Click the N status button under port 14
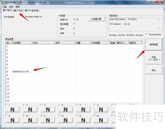 pos(101,120)
